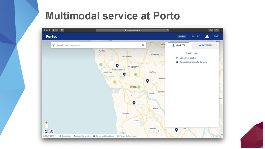Image resolution: width=265 pixels, height=149 pixels.
Task: Open the SIGN IN button
Action: click(182, 36)
